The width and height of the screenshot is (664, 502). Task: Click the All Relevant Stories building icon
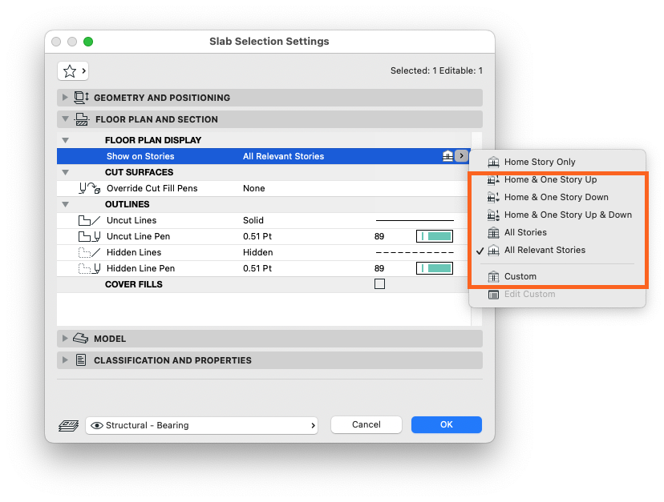tap(493, 251)
